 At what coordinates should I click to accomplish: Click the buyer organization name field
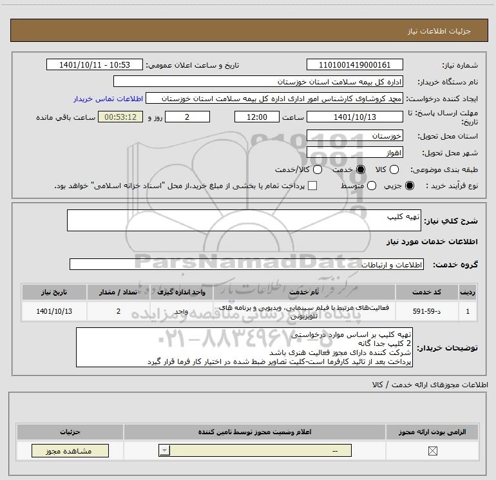tap(258, 81)
